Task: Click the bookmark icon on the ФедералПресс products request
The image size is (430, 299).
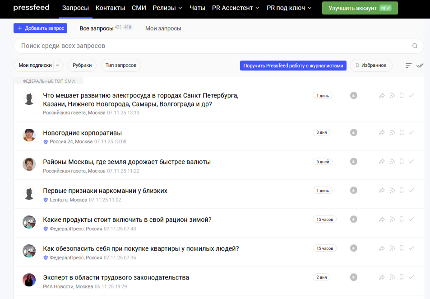Action: (401, 219)
